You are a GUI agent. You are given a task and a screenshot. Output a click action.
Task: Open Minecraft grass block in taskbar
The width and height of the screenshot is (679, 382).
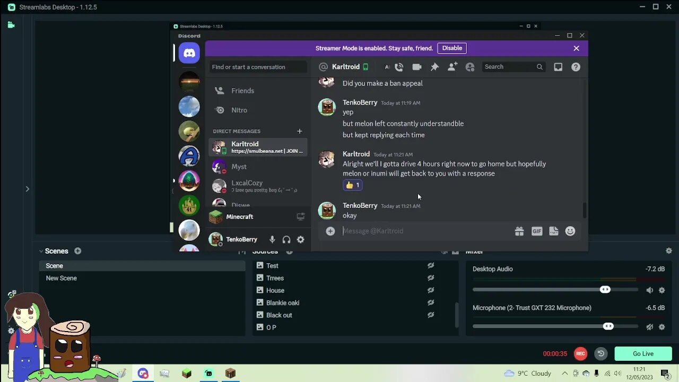[186, 374]
